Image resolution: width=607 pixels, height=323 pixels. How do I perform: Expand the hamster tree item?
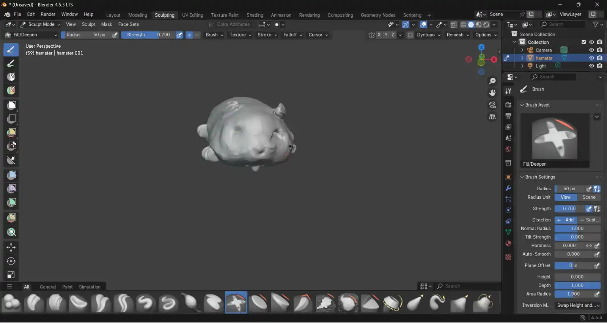(522, 58)
